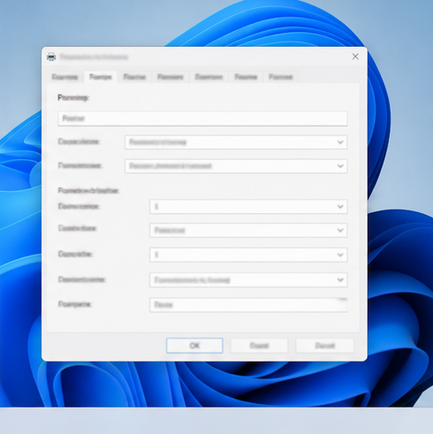The width and height of the screenshot is (433, 434).
Task: Click the rightmost button in the dialog footer
Action: click(x=324, y=346)
